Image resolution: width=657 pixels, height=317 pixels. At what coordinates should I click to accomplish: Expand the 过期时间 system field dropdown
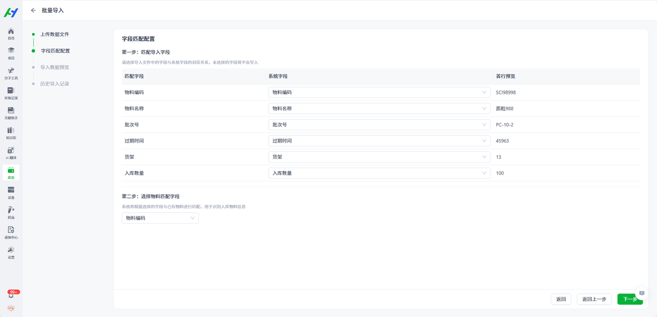(379, 141)
